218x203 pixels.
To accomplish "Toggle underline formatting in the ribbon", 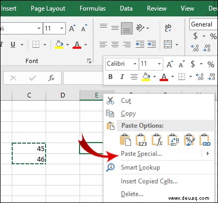I will pyautogui.click(x=13, y=45).
